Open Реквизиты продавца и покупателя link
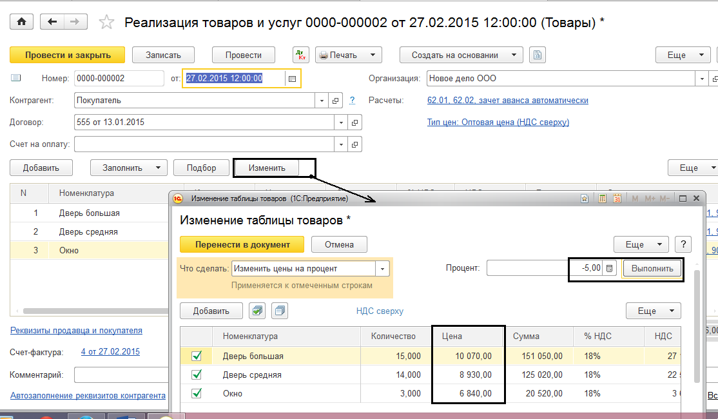 (x=77, y=330)
